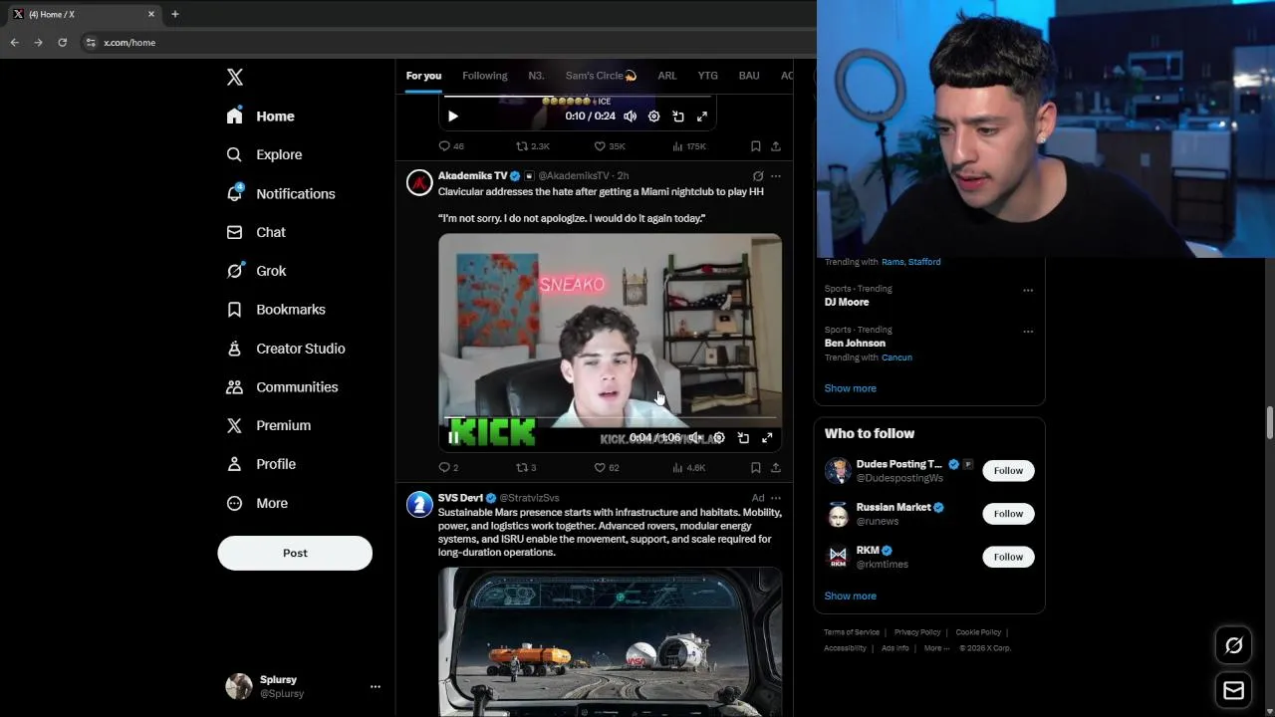Open the Mars habitat ad image

pyautogui.click(x=610, y=641)
